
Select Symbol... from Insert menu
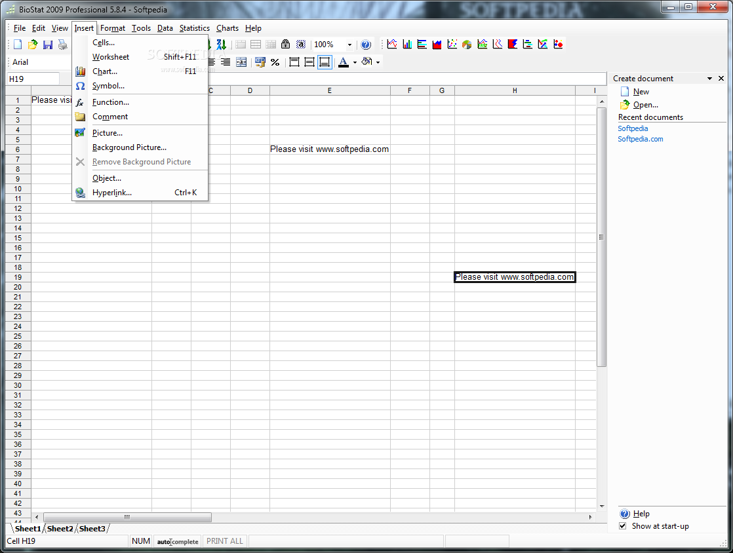[x=140, y=86]
